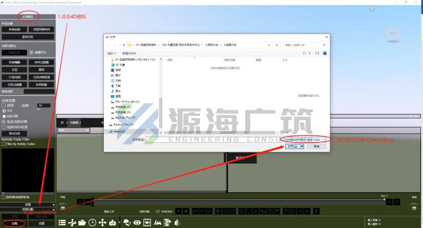Select 3D 对象 in navigation pane
Viewport: 423px width, 228px height.
pos(120,65)
